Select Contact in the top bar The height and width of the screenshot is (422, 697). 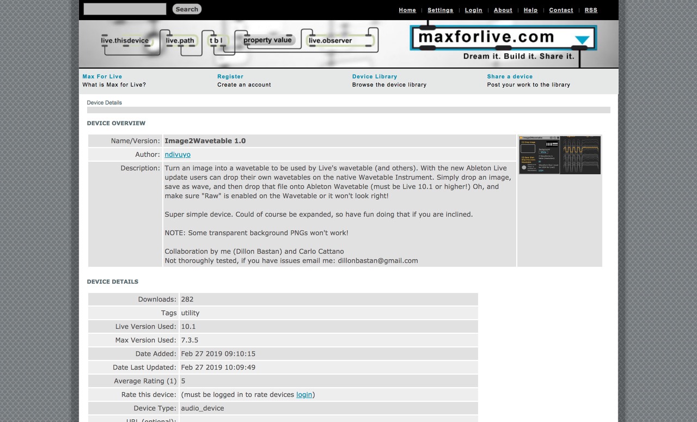point(561,10)
